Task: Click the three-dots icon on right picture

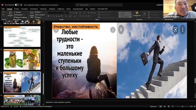Action: [183, 30]
